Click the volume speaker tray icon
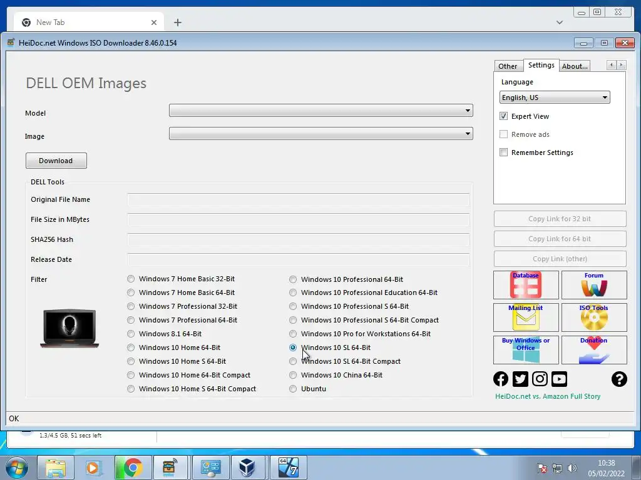This screenshot has height=480, width=641. coord(572,468)
